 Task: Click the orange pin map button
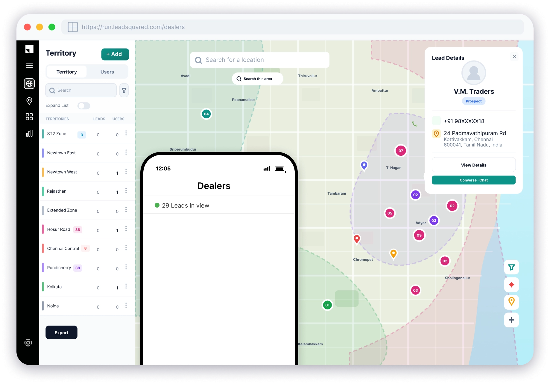coord(511,302)
